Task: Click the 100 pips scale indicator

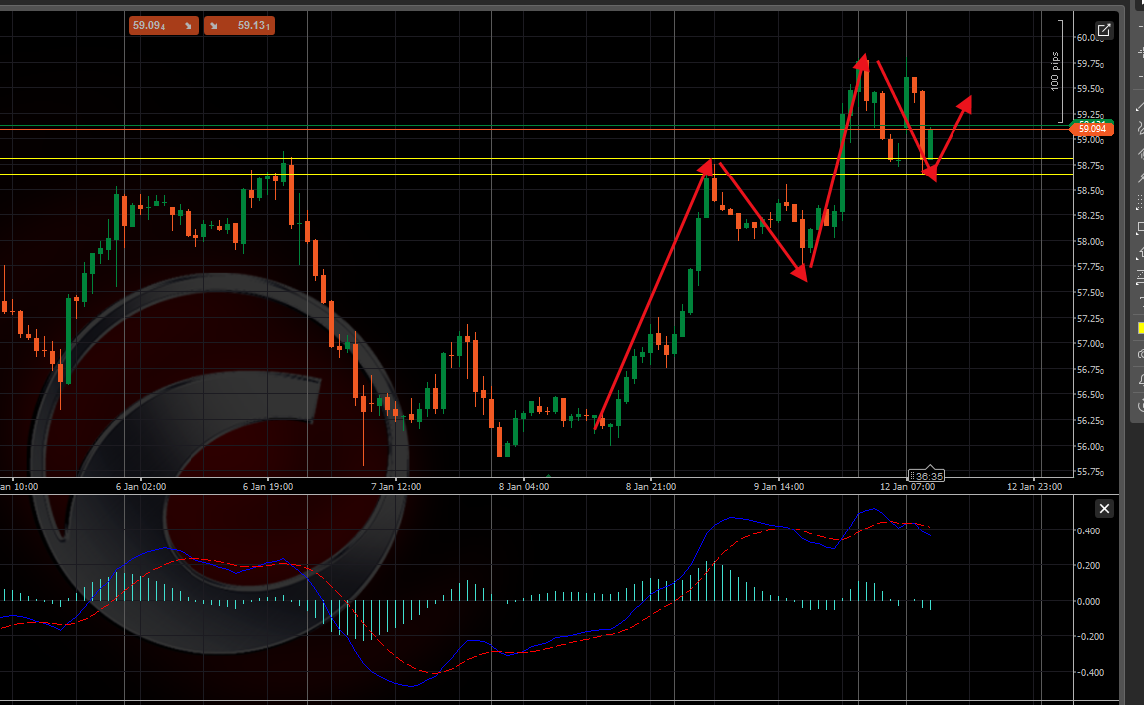Action: 1055,71
